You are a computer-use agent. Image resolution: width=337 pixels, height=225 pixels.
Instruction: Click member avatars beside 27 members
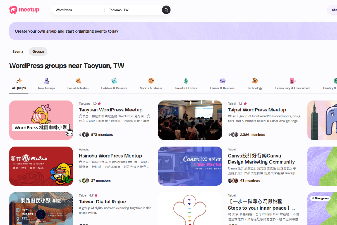[84, 181]
